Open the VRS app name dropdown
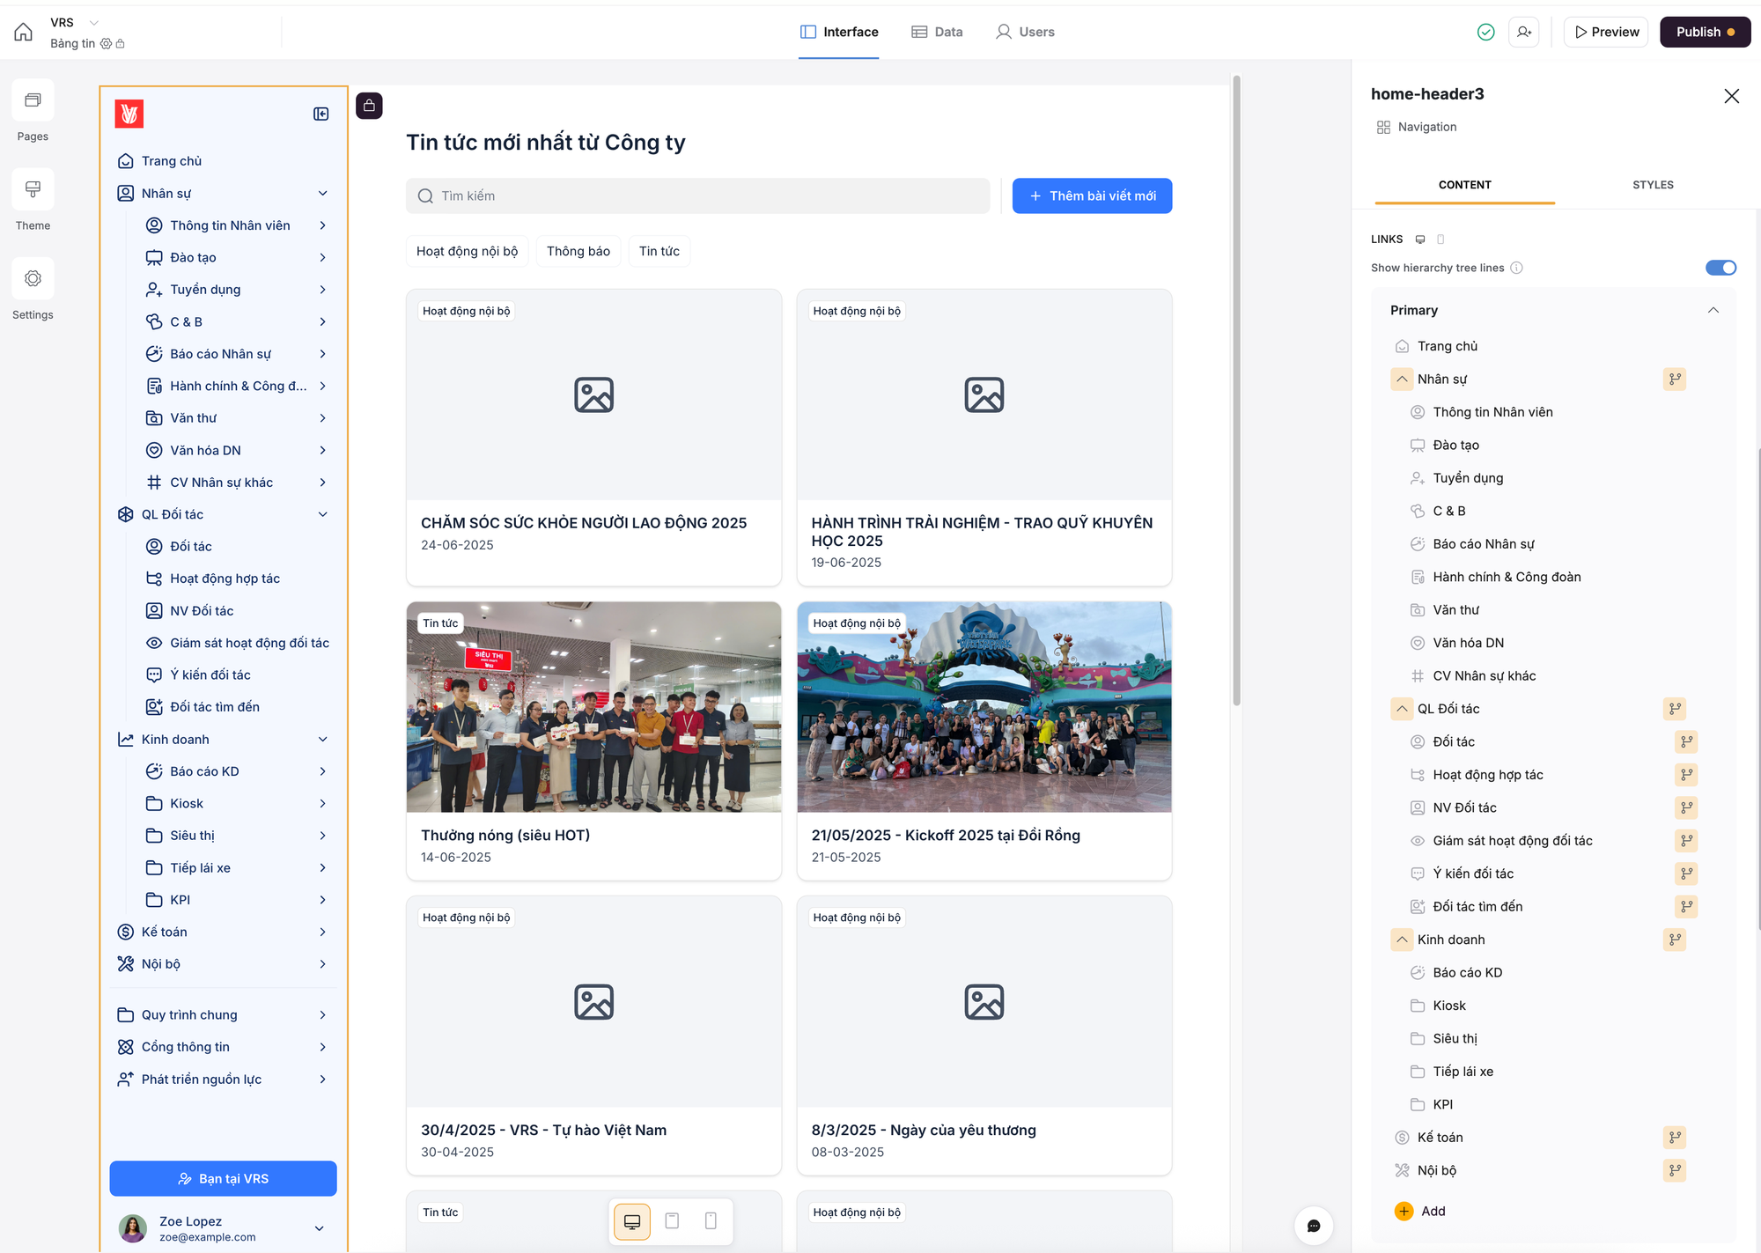1761x1253 pixels. tap(94, 23)
